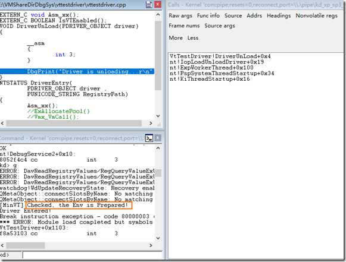Image resolution: width=346 pixels, height=262 pixels.
Task: Toggle Headings in Calls window
Action: pos(279,16)
